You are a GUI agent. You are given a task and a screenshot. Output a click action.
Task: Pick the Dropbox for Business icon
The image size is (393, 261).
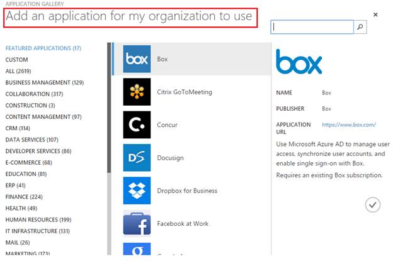point(137,191)
